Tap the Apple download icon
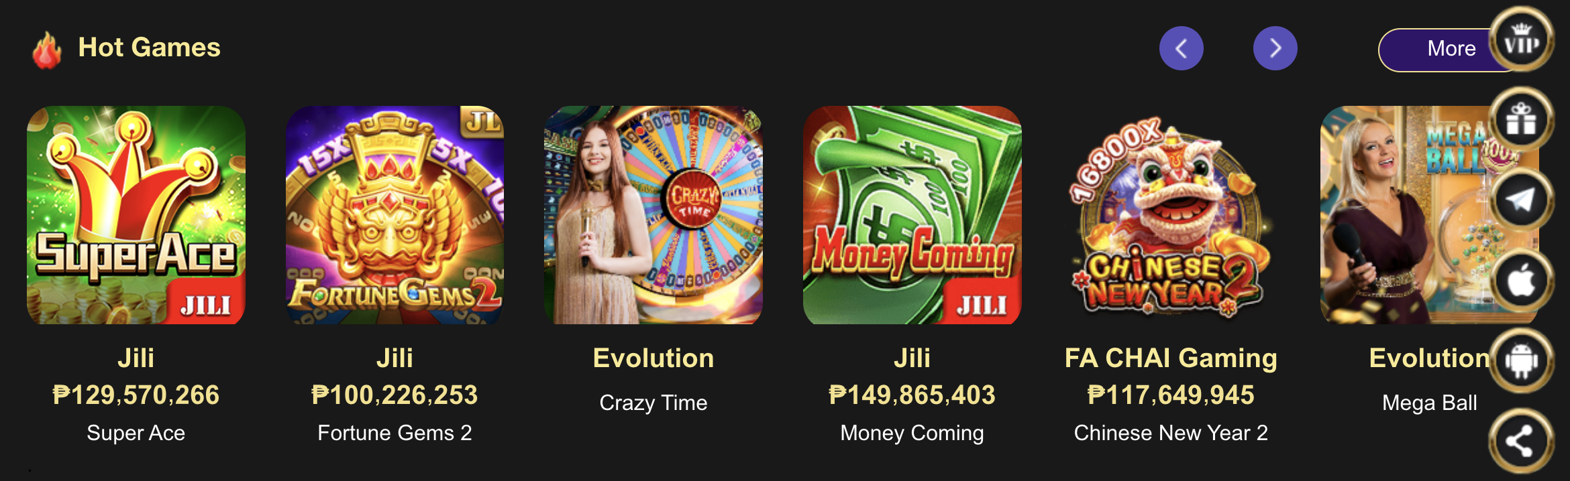Viewport: 1570px width, 481px height. pos(1521,281)
